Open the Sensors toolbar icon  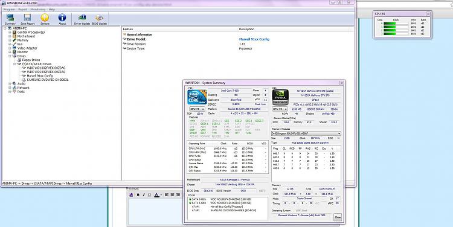tap(45, 19)
